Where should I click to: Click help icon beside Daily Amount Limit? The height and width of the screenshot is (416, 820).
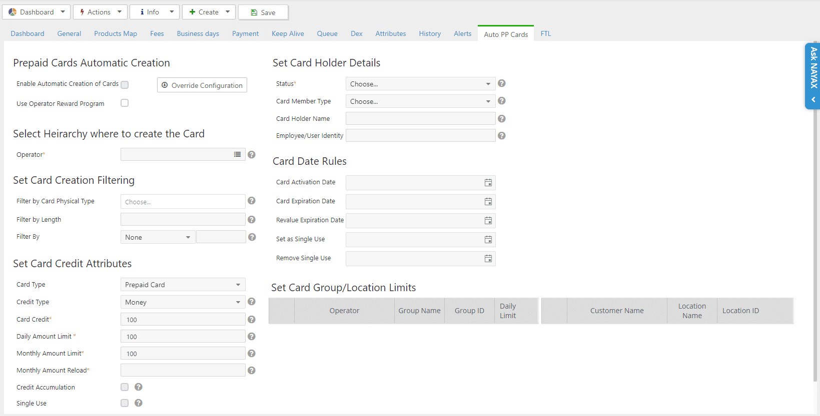pyautogui.click(x=252, y=337)
